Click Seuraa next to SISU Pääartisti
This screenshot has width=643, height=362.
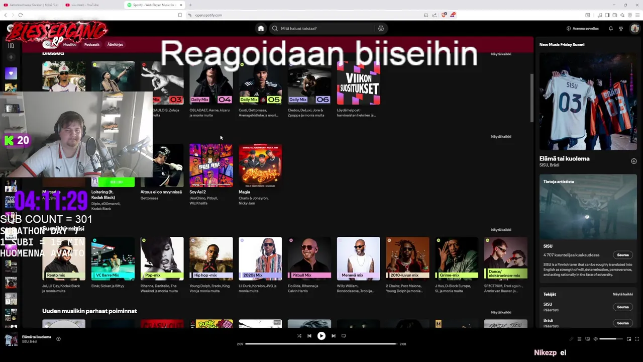tap(623, 307)
